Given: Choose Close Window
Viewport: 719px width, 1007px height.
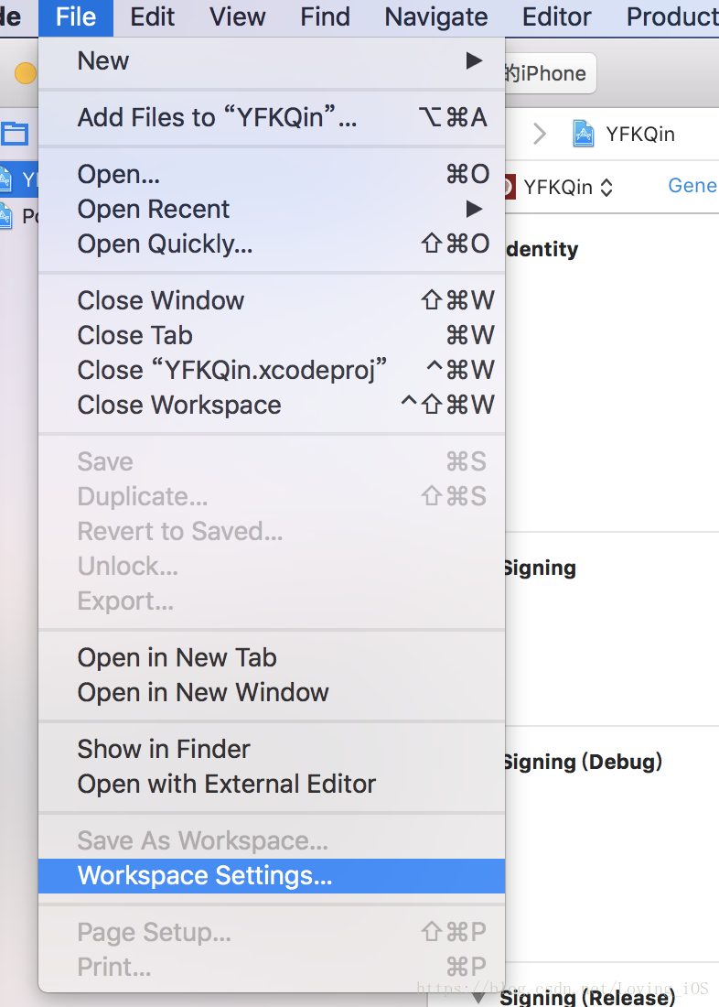Looking at the screenshot, I should pos(272,300).
